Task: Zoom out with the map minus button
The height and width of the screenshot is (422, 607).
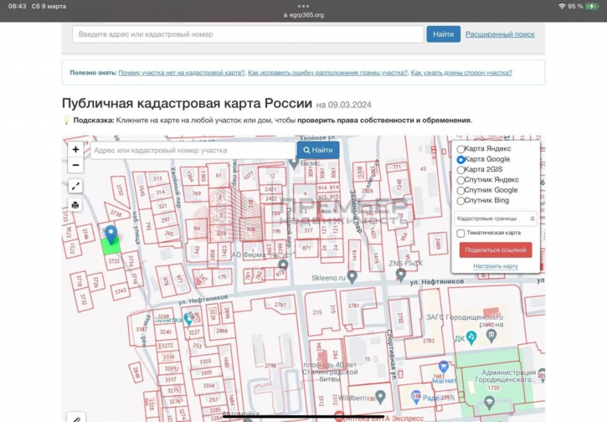Action: (75, 165)
